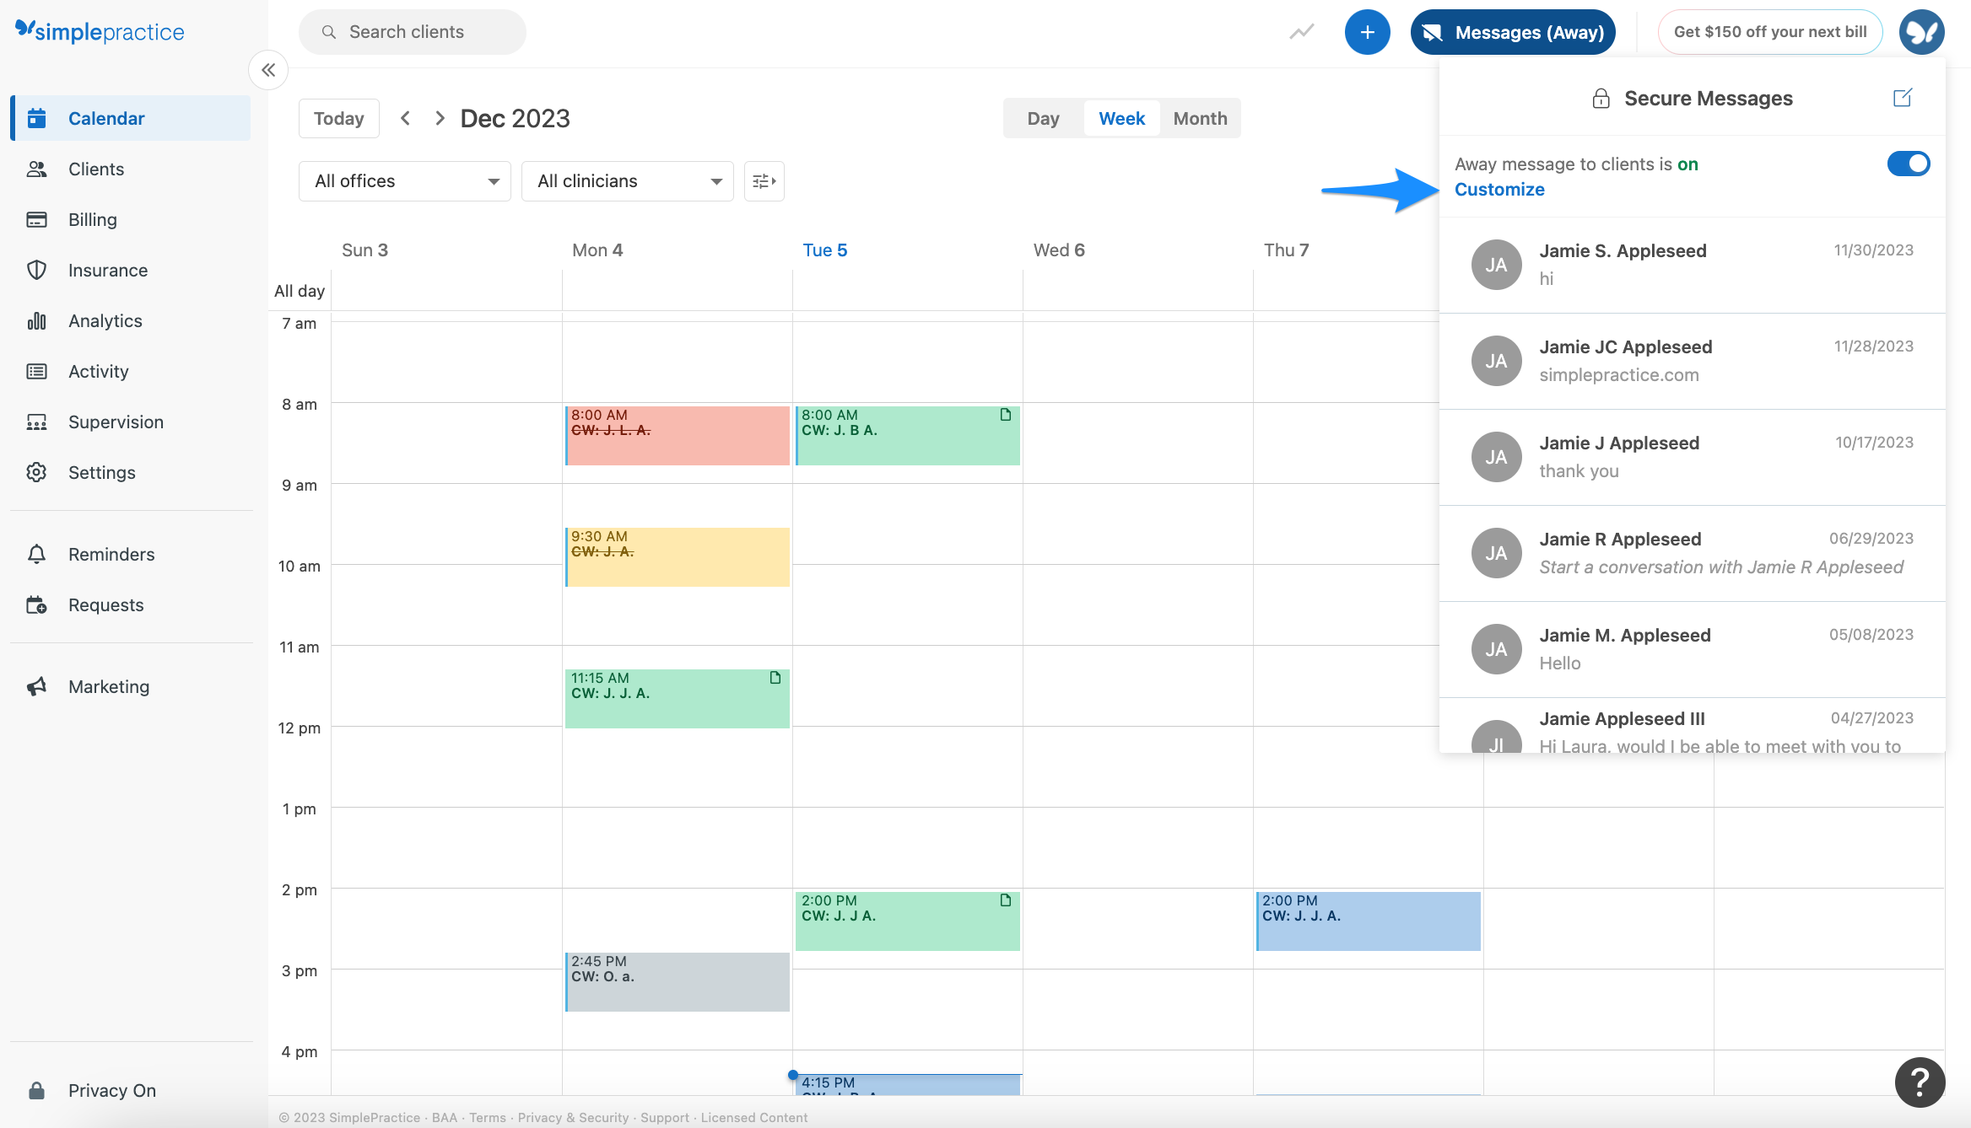The image size is (1971, 1128).
Task: Expand the All clinicians dropdown
Action: (628, 181)
